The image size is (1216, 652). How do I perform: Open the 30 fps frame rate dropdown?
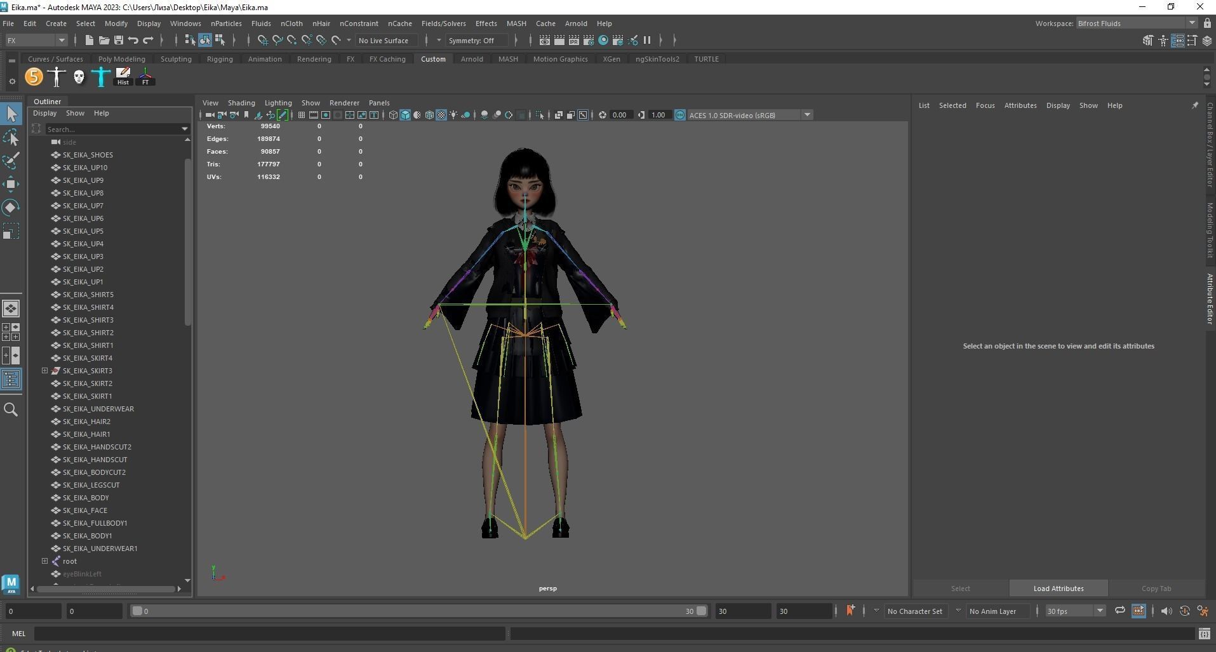tap(1075, 611)
